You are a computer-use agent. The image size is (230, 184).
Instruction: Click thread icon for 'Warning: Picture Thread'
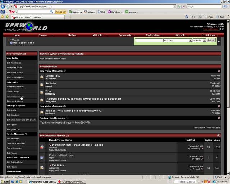42,147
